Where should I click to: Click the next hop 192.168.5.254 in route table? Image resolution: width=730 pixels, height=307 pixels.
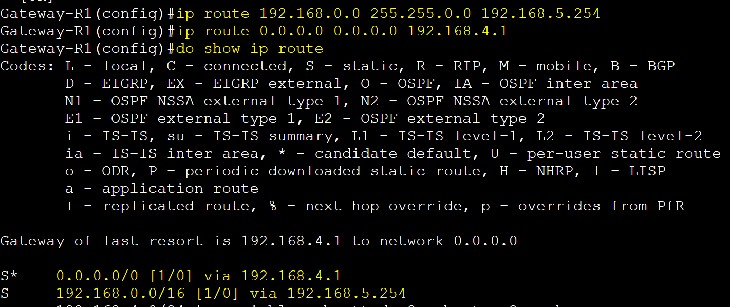tap(346, 294)
